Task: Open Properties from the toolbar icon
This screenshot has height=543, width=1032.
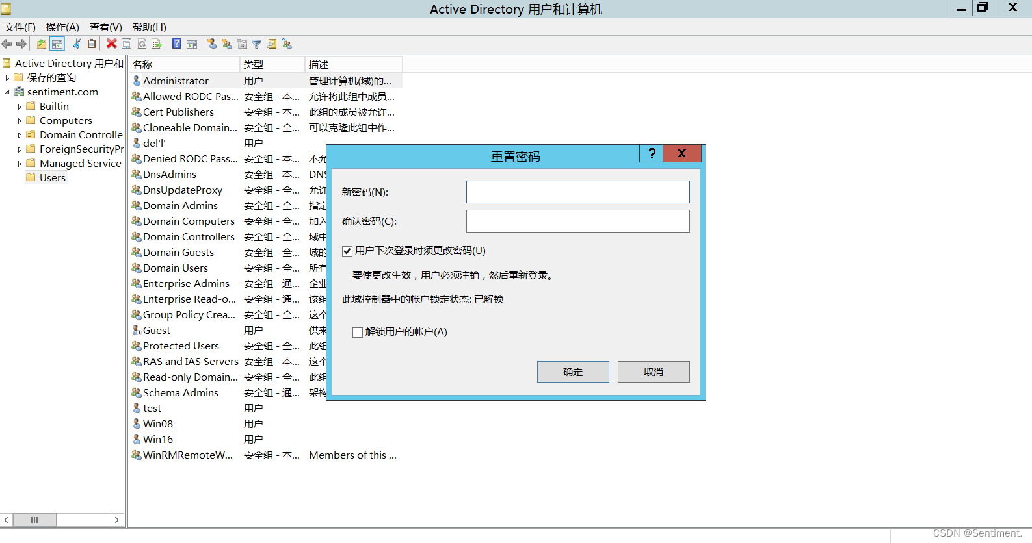Action: tap(127, 44)
